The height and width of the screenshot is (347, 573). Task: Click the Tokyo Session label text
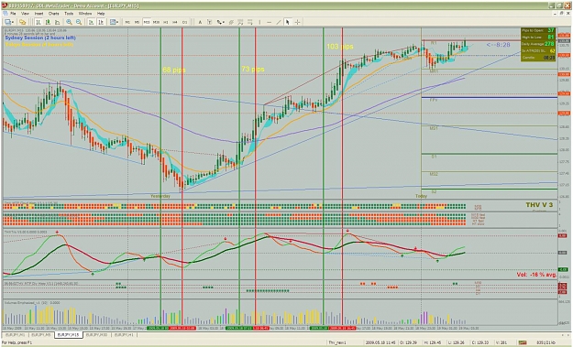[x=39, y=45]
